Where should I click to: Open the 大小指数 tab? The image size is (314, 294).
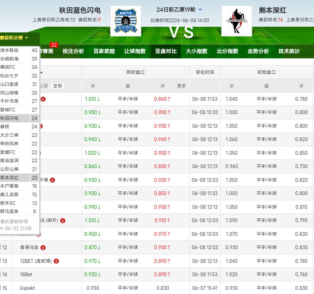pyautogui.click(x=197, y=51)
